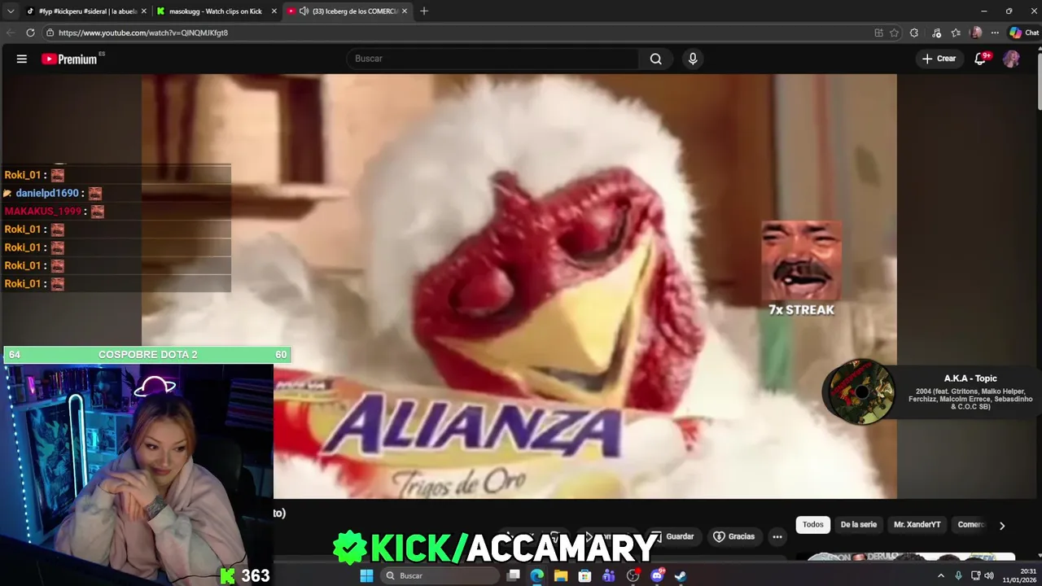The height and width of the screenshot is (586, 1042).
Task: Open more actions three-dot button
Action: coord(777,536)
